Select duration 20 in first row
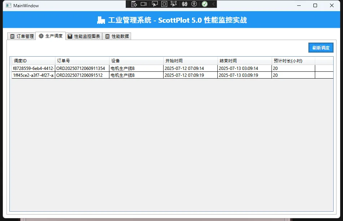 coord(293,68)
